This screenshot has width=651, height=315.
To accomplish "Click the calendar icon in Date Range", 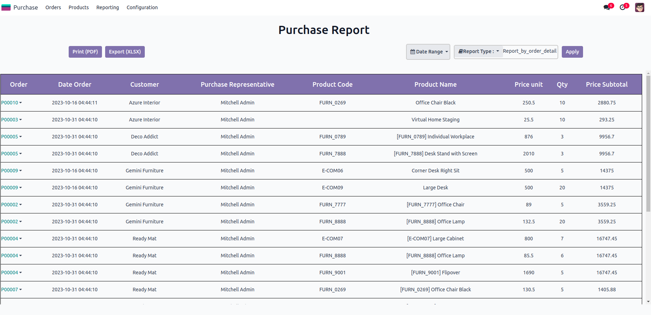I will tap(412, 52).
